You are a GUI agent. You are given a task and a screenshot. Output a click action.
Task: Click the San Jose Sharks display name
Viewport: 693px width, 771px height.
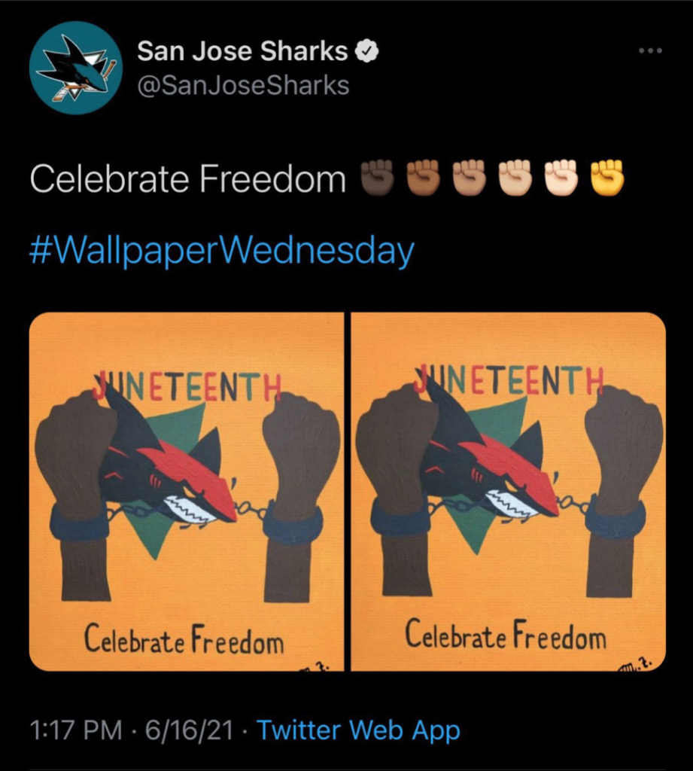coord(242,52)
